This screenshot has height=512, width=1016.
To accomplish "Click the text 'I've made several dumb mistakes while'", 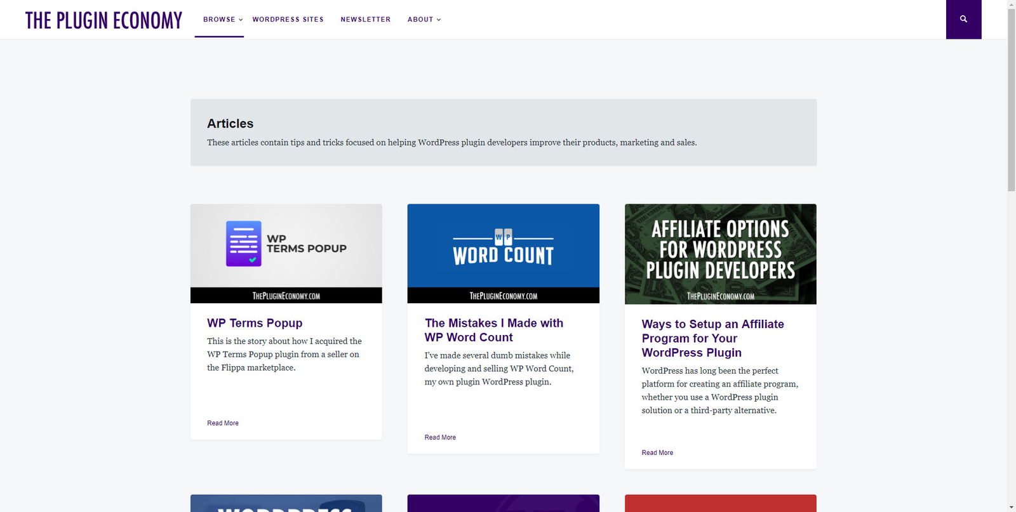I will point(497,355).
